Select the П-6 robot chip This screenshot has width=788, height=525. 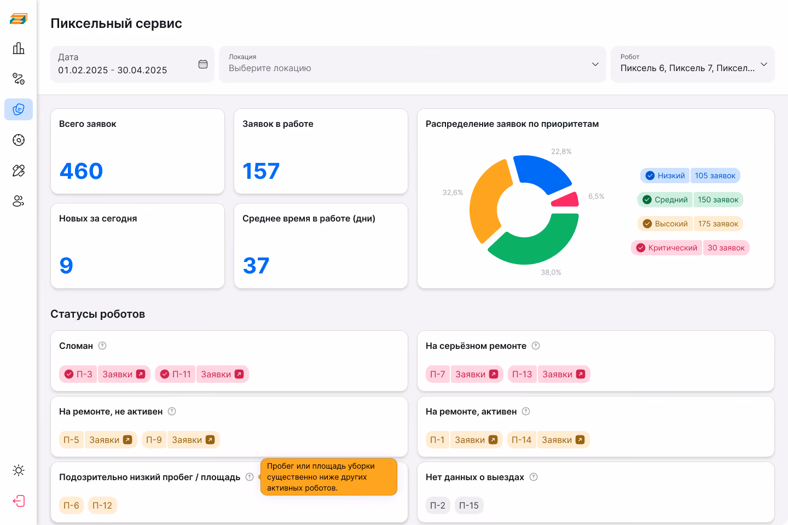71,505
